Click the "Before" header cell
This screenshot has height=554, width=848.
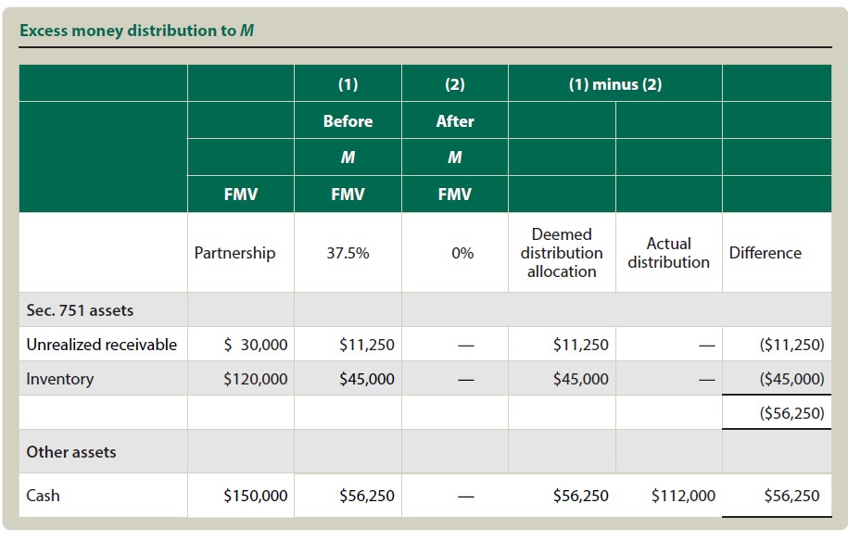pos(348,121)
